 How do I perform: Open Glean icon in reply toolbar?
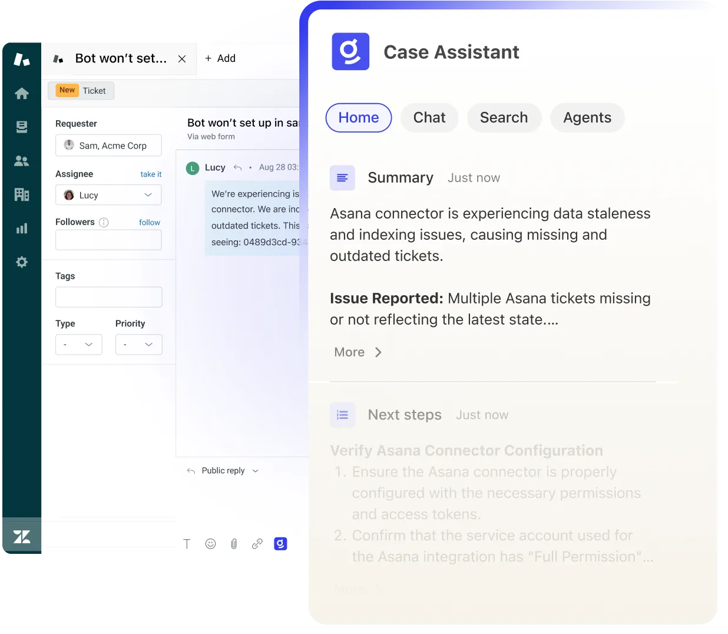point(280,543)
